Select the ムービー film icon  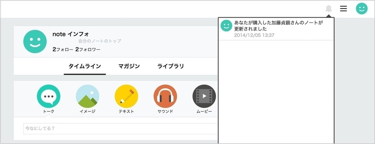point(204,96)
